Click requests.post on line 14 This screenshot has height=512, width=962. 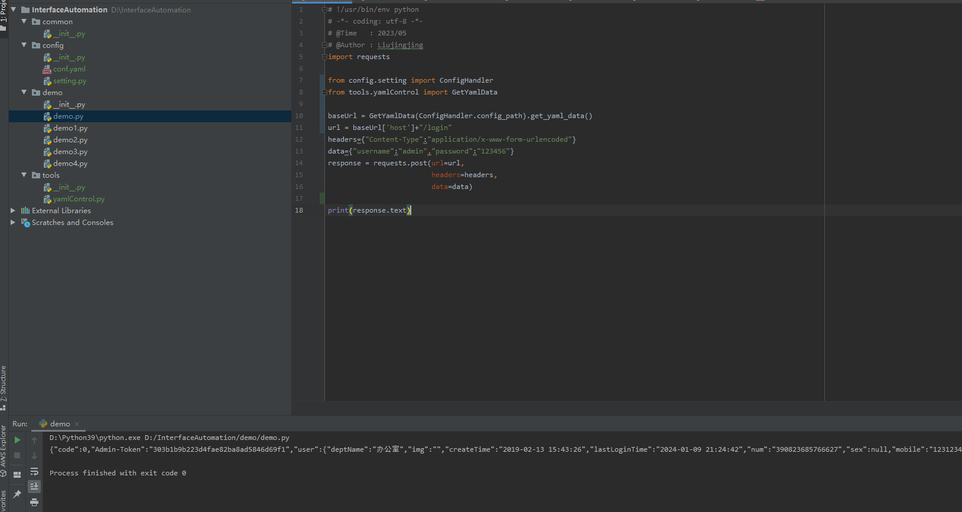(400, 163)
